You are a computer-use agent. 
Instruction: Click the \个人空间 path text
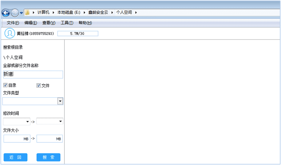(x=13, y=57)
